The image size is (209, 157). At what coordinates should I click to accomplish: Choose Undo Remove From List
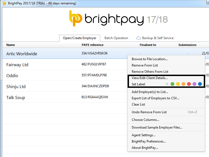(x=166, y=112)
